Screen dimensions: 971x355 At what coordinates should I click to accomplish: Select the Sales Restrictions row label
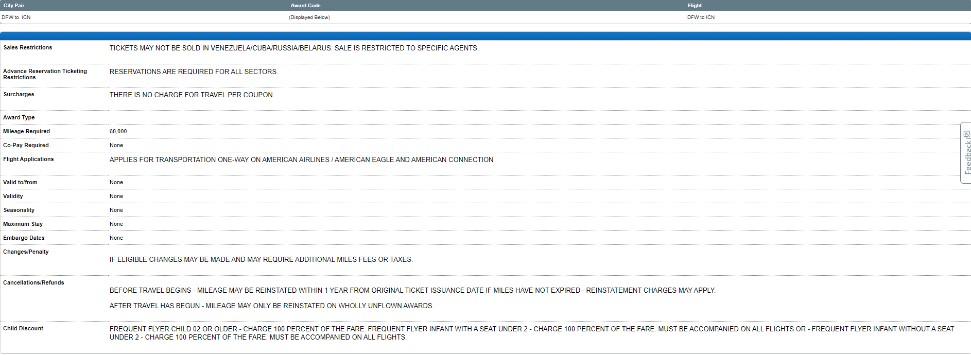[x=28, y=47]
